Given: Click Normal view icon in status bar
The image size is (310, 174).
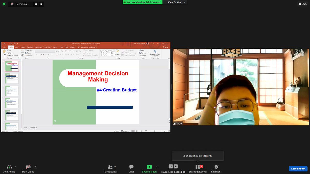Looking at the screenshot, I should pyautogui.click(x=133, y=131).
